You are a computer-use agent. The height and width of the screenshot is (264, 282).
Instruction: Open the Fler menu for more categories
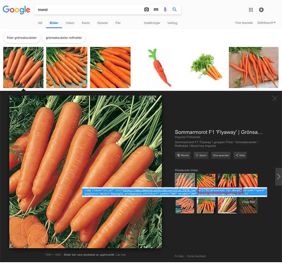pyautogui.click(x=118, y=23)
